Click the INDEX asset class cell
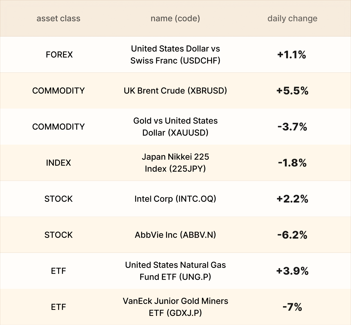Screen dimensions: 351x325 tap(58, 163)
